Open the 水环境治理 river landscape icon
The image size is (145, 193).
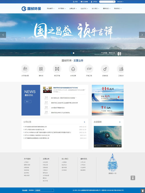[25, 69]
